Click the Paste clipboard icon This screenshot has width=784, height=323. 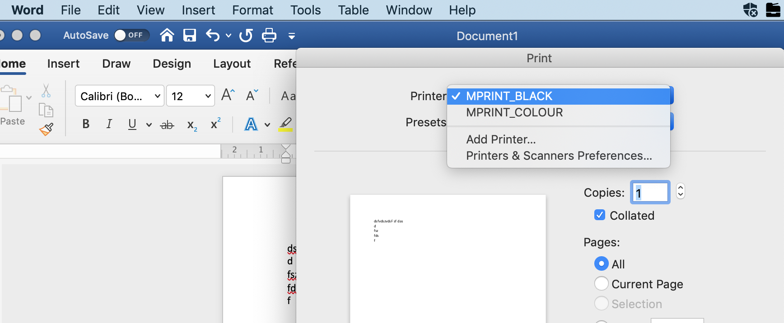[x=12, y=99]
